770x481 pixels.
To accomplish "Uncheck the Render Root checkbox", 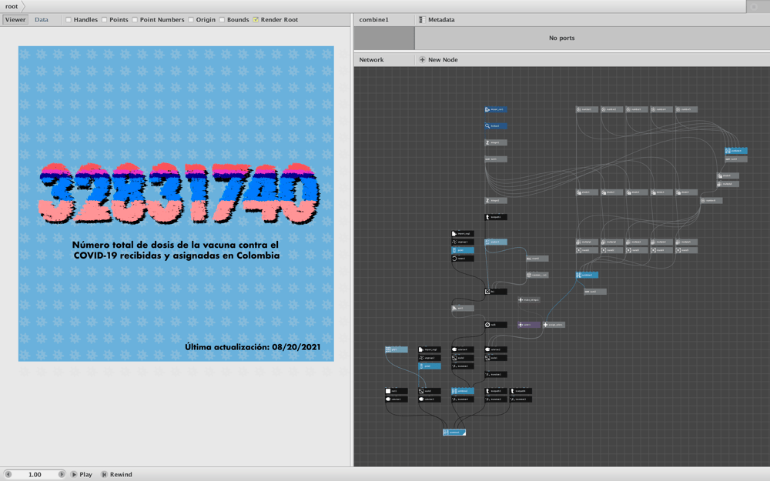I will click(x=256, y=20).
